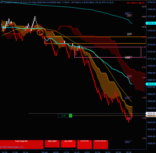Click the Fast Cloud BO signal panel
Viewport: 156px width, 153px height.
tap(22, 144)
